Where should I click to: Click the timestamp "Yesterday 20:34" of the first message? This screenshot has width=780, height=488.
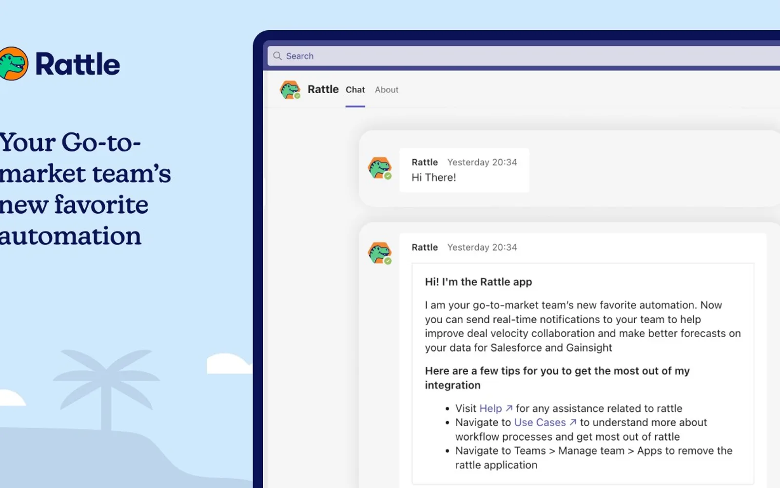(482, 163)
